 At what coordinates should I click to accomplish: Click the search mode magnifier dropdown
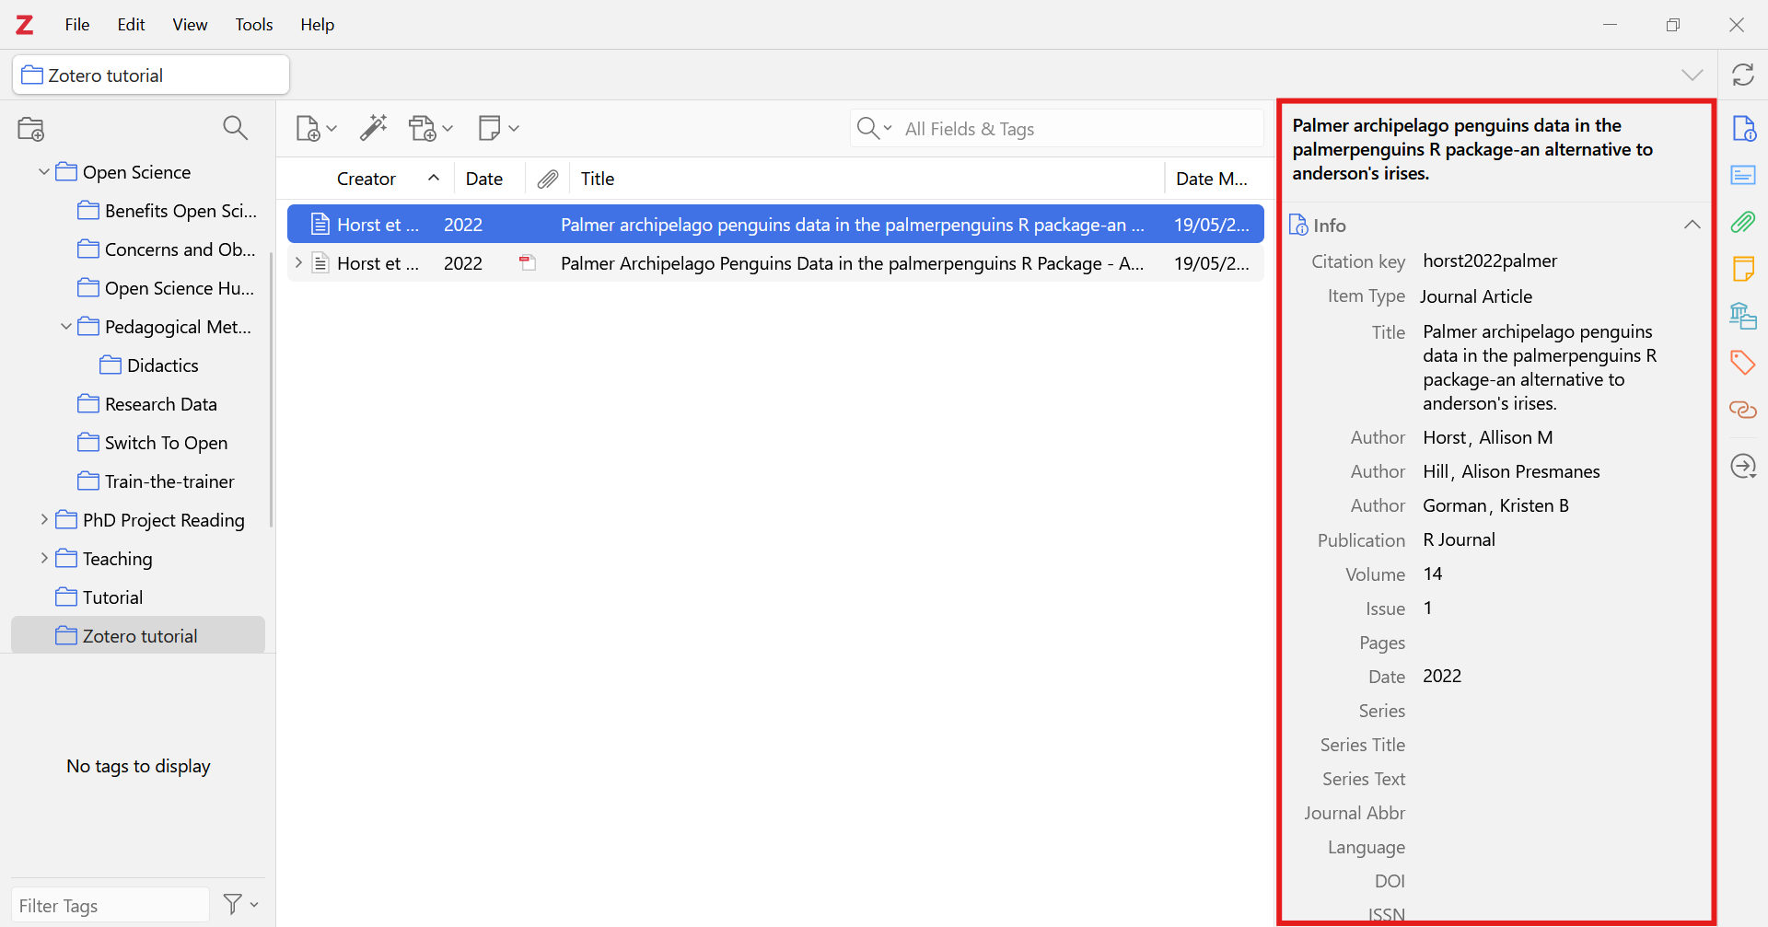pos(874,128)
